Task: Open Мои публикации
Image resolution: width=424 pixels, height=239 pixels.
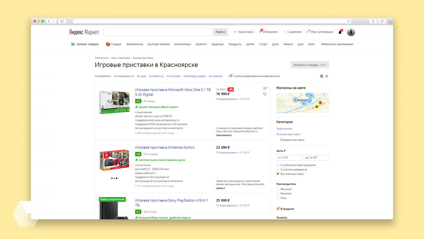Action: (319, 32)
